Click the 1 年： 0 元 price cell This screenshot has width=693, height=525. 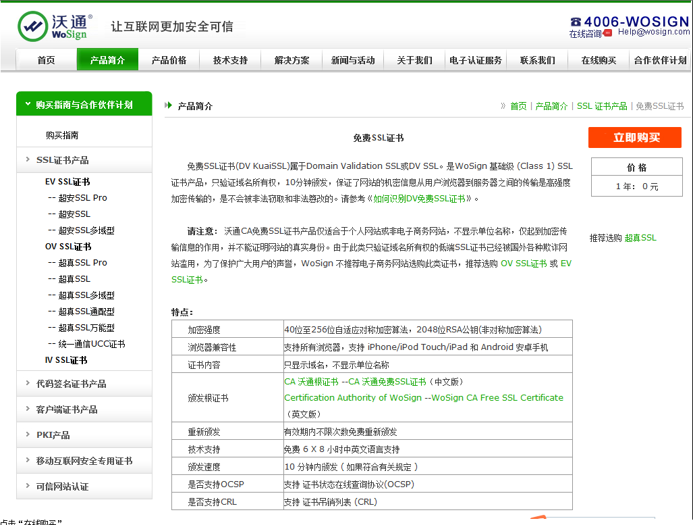tap(637, 186)
